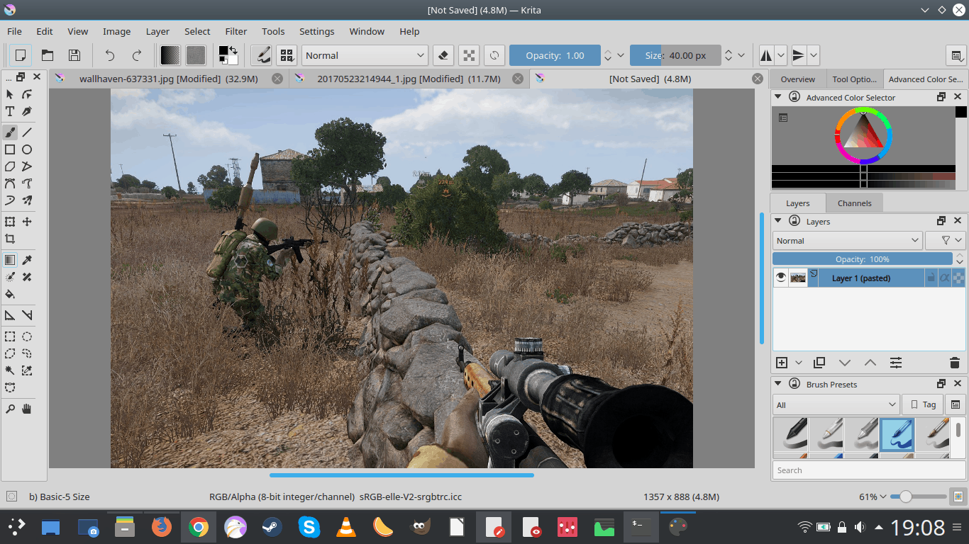Toggle horizontal mirror mode
The width and height of the screenshot is (969, 544).
pyautogui.click(x=767, y=55)
